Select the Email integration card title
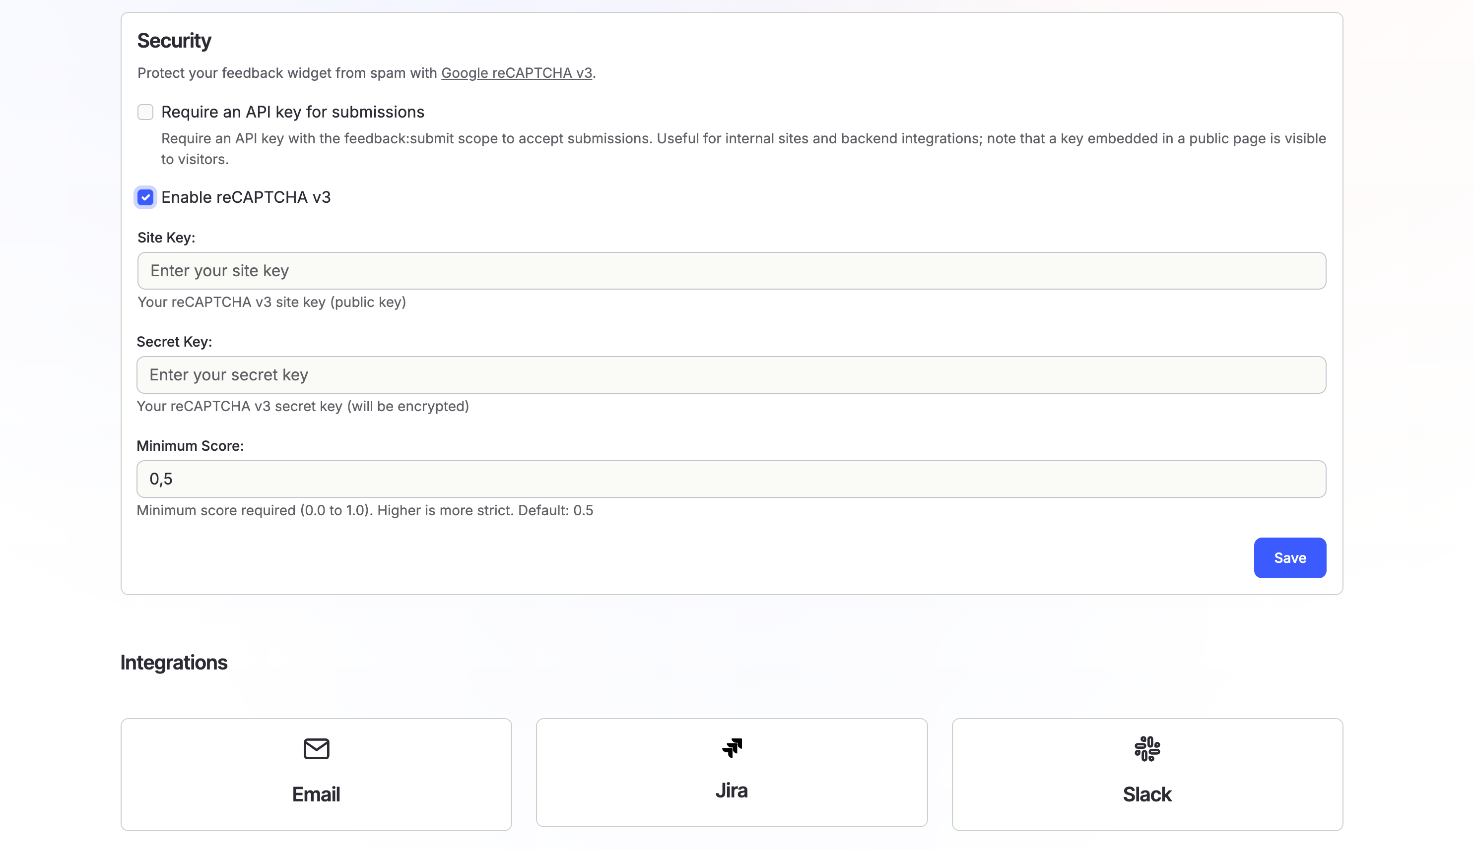The height and width of the screenshot is (850, 1474). (x=316, y=794)
